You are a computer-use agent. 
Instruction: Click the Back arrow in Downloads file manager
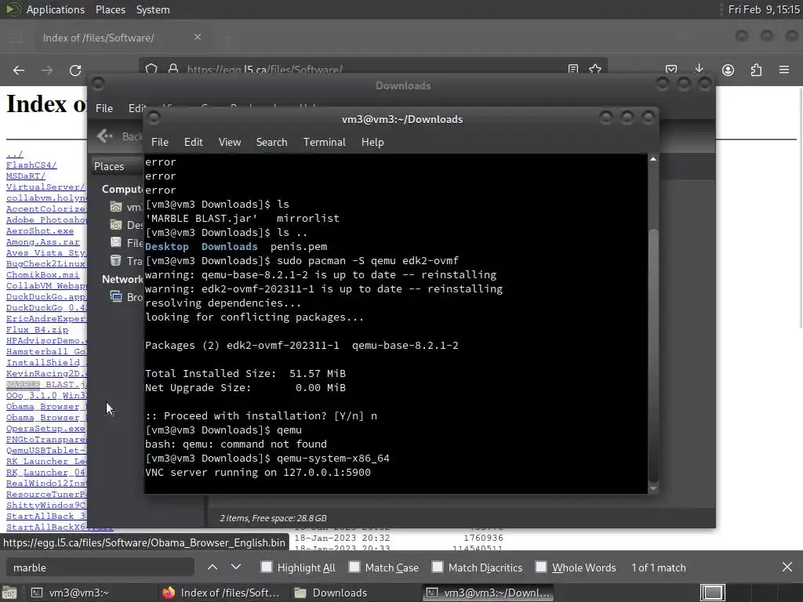coord(105,136)
